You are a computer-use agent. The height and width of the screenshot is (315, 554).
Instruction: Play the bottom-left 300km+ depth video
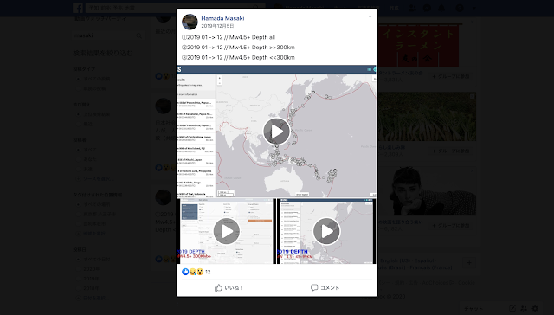pyautogui.click(x=227, y=231)
